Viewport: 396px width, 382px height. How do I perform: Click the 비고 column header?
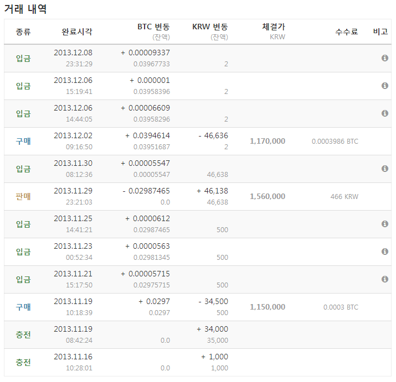pyautogui.click(x=380, y=32)
